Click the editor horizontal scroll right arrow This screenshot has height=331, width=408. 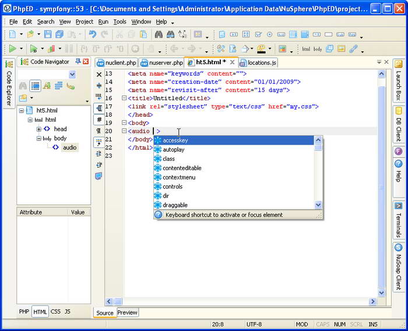tap(372, 301)
